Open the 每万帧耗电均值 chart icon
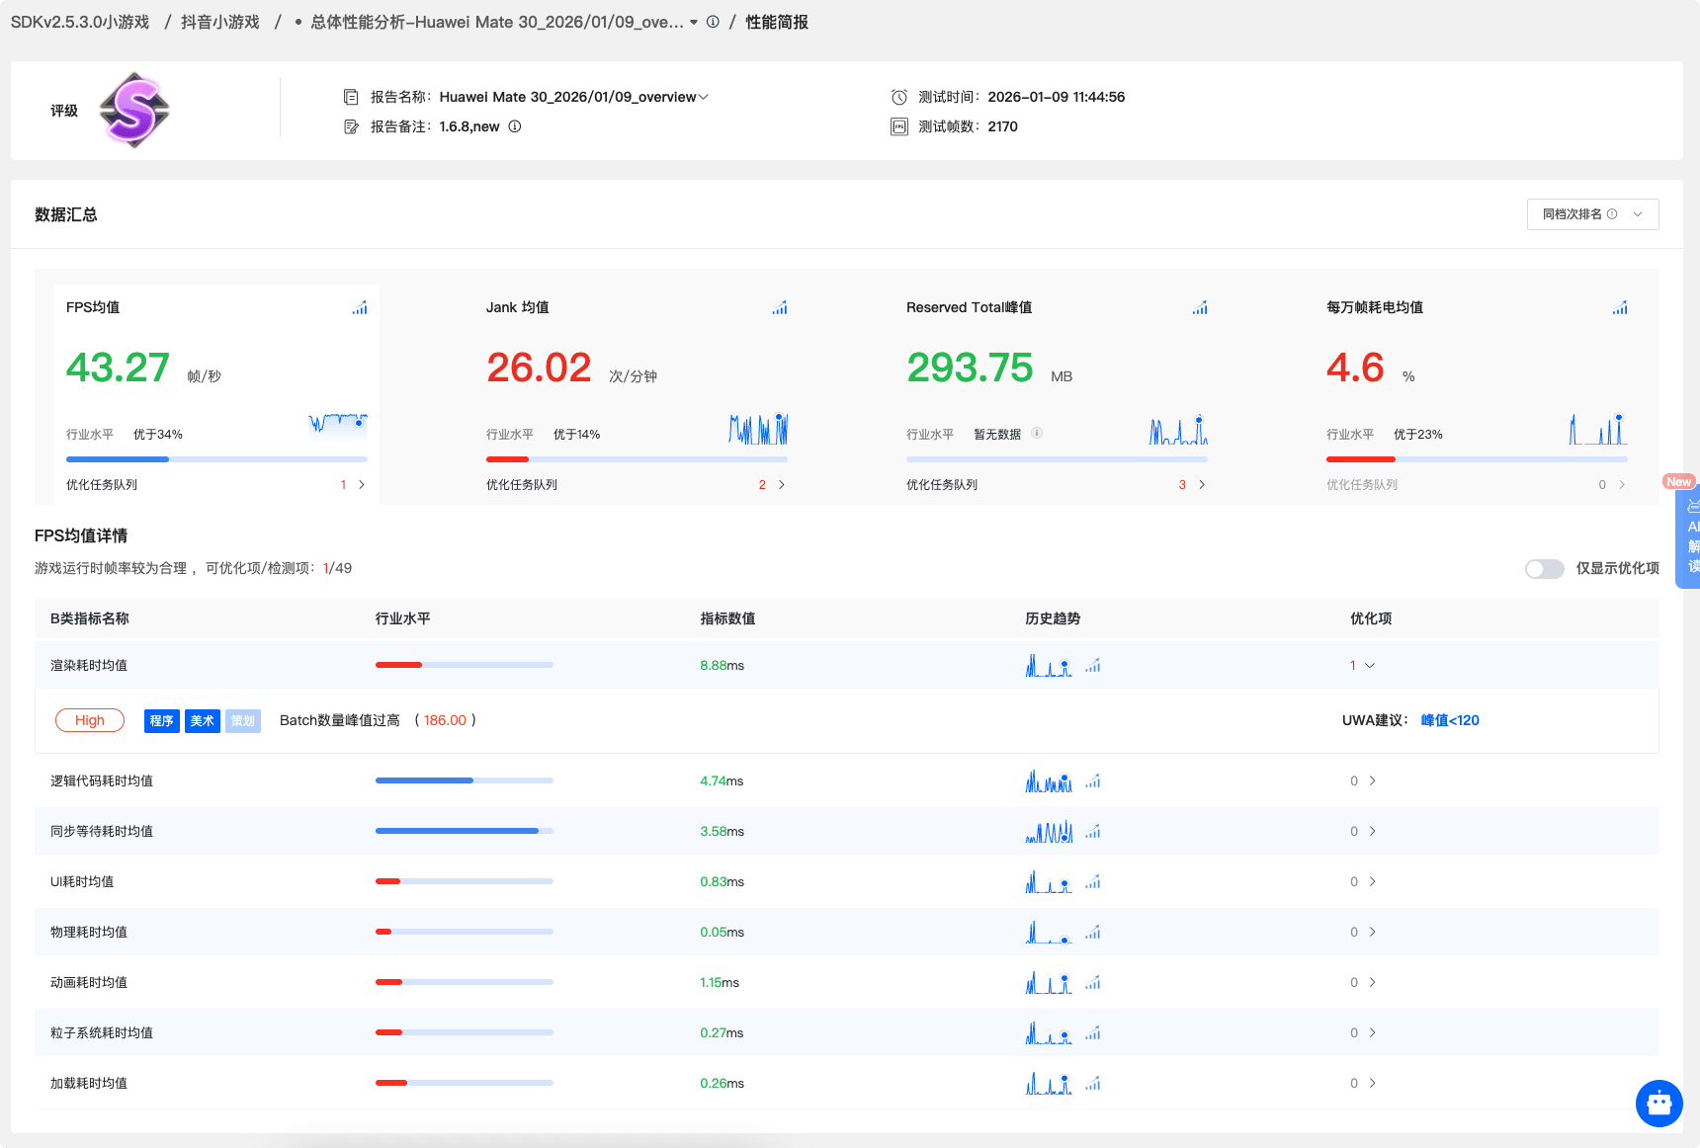 pos(1620,308)
